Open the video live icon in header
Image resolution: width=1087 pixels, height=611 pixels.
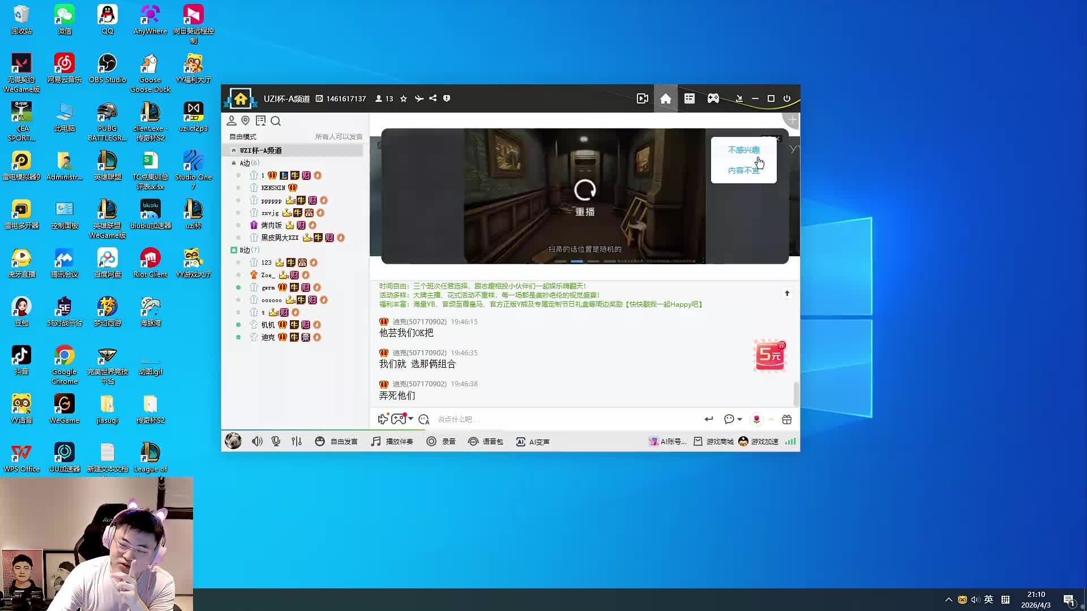tap(642, 98)
